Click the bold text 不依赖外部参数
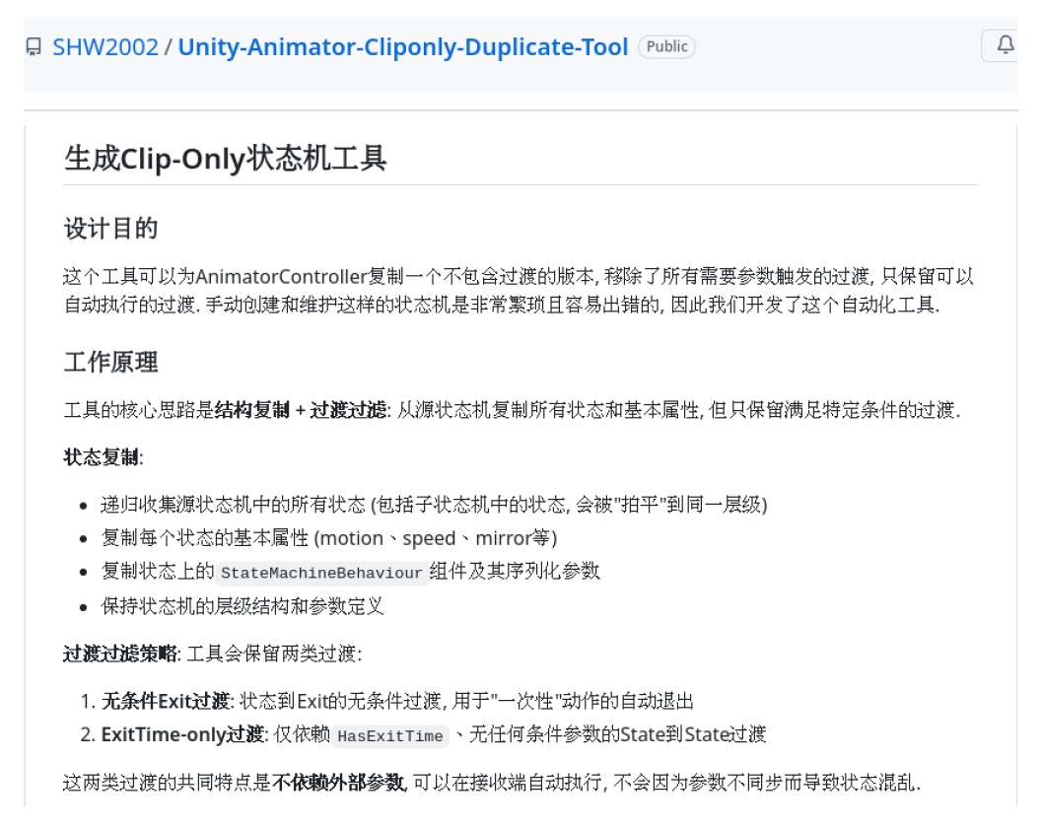Image resolution: width=1041 pixels, height=829 pixels. pos(338,784)
